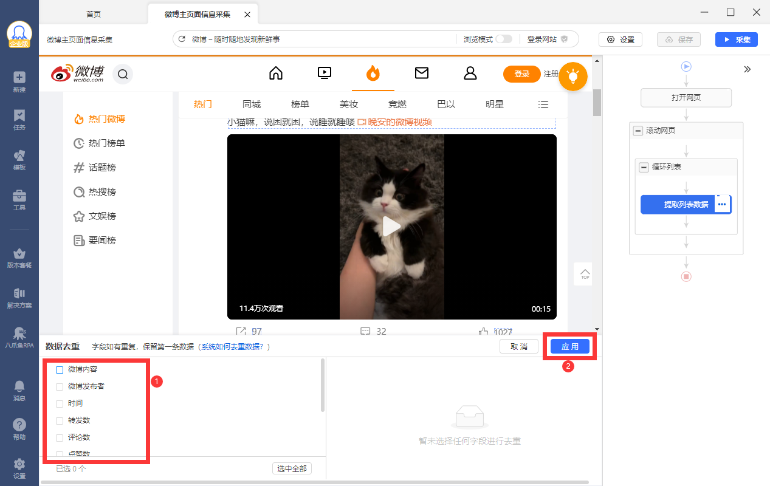The height and width of the screenshot is (486, 770).
Task: Select the 美妆 Weibo tab
Action: coord(349,104)
